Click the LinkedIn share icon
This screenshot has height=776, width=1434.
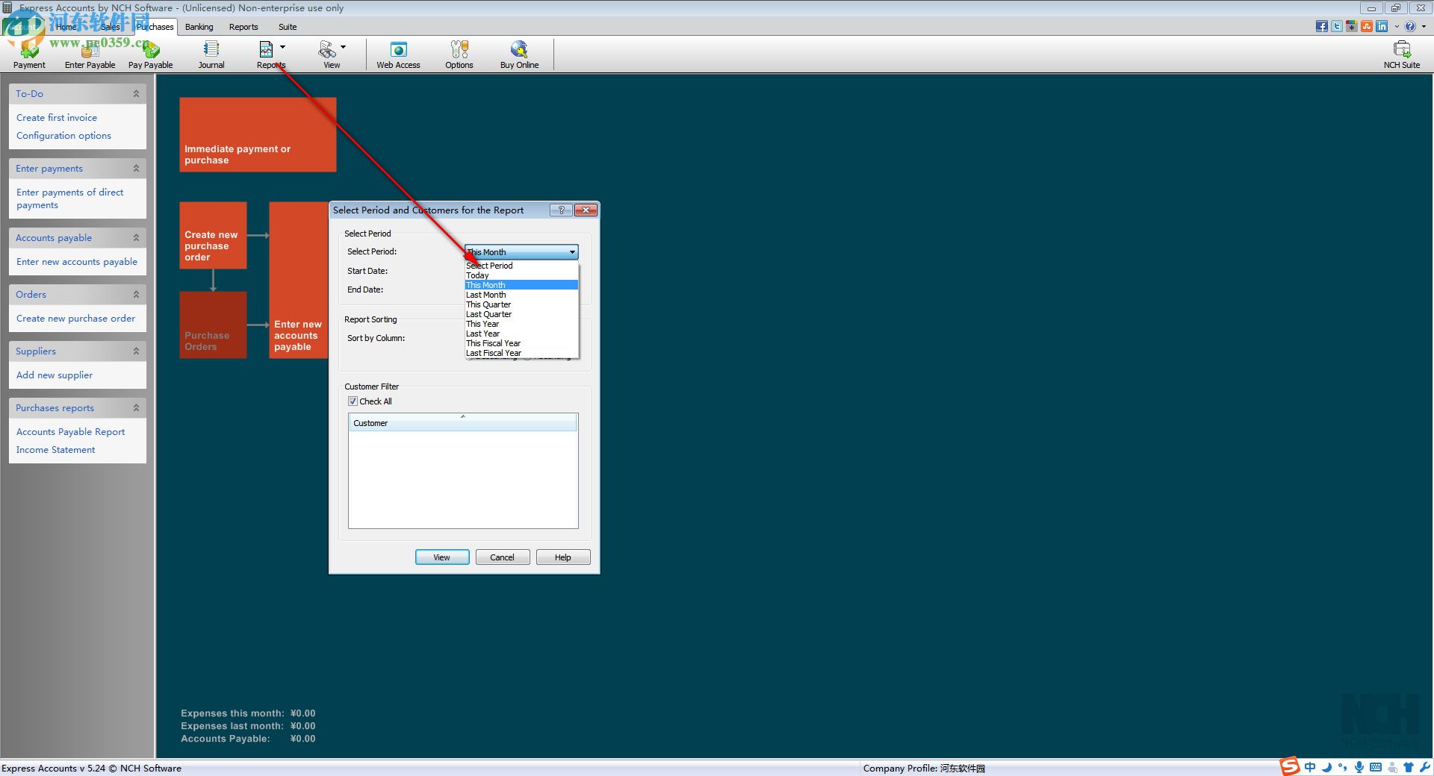coord(1382,26)
